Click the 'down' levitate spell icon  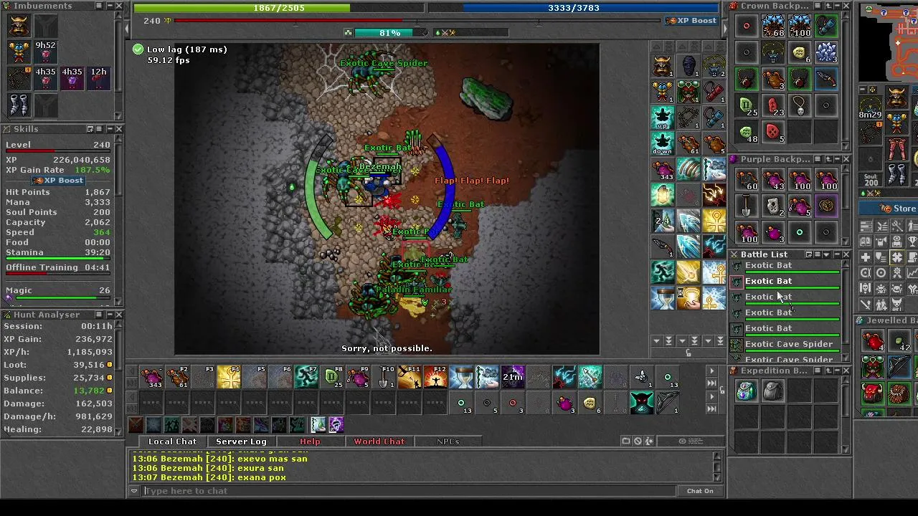point(663,143)
